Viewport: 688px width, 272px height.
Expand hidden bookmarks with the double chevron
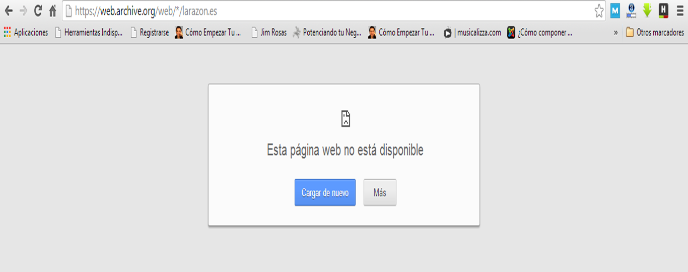[615, 33]
